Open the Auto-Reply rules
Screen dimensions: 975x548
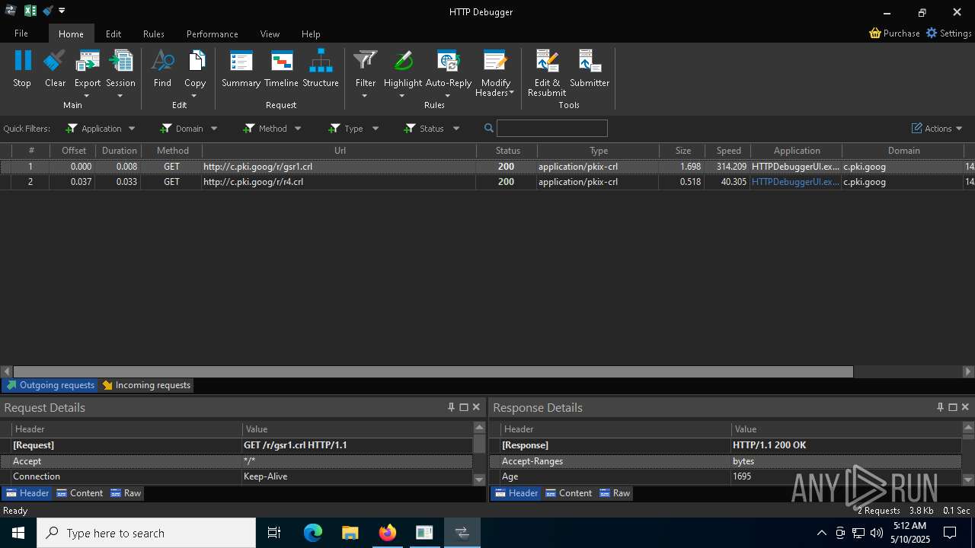point(449,68)
